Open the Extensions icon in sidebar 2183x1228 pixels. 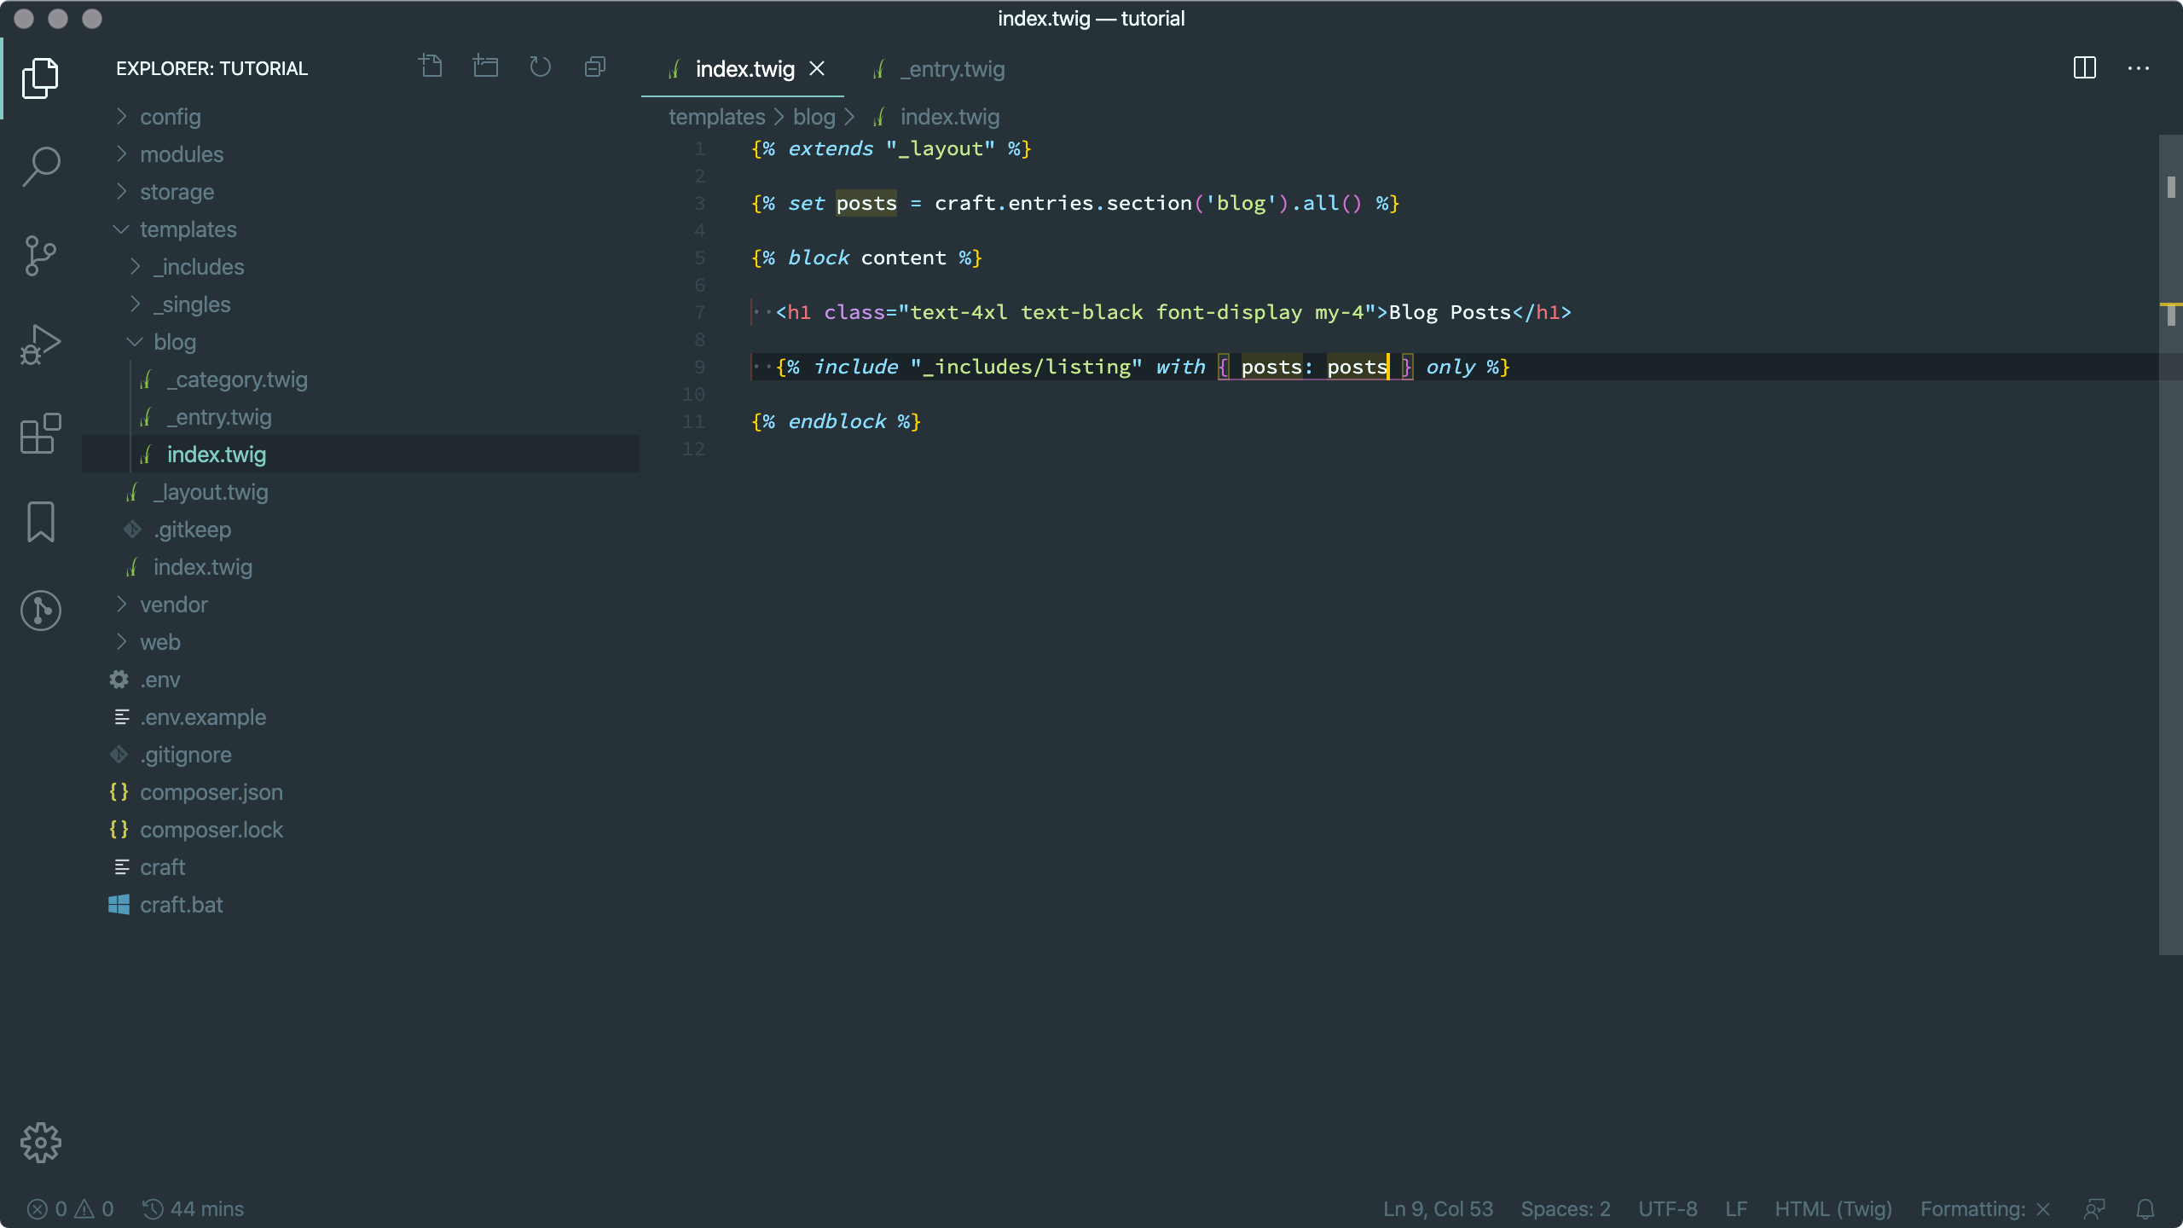point(40,435)
